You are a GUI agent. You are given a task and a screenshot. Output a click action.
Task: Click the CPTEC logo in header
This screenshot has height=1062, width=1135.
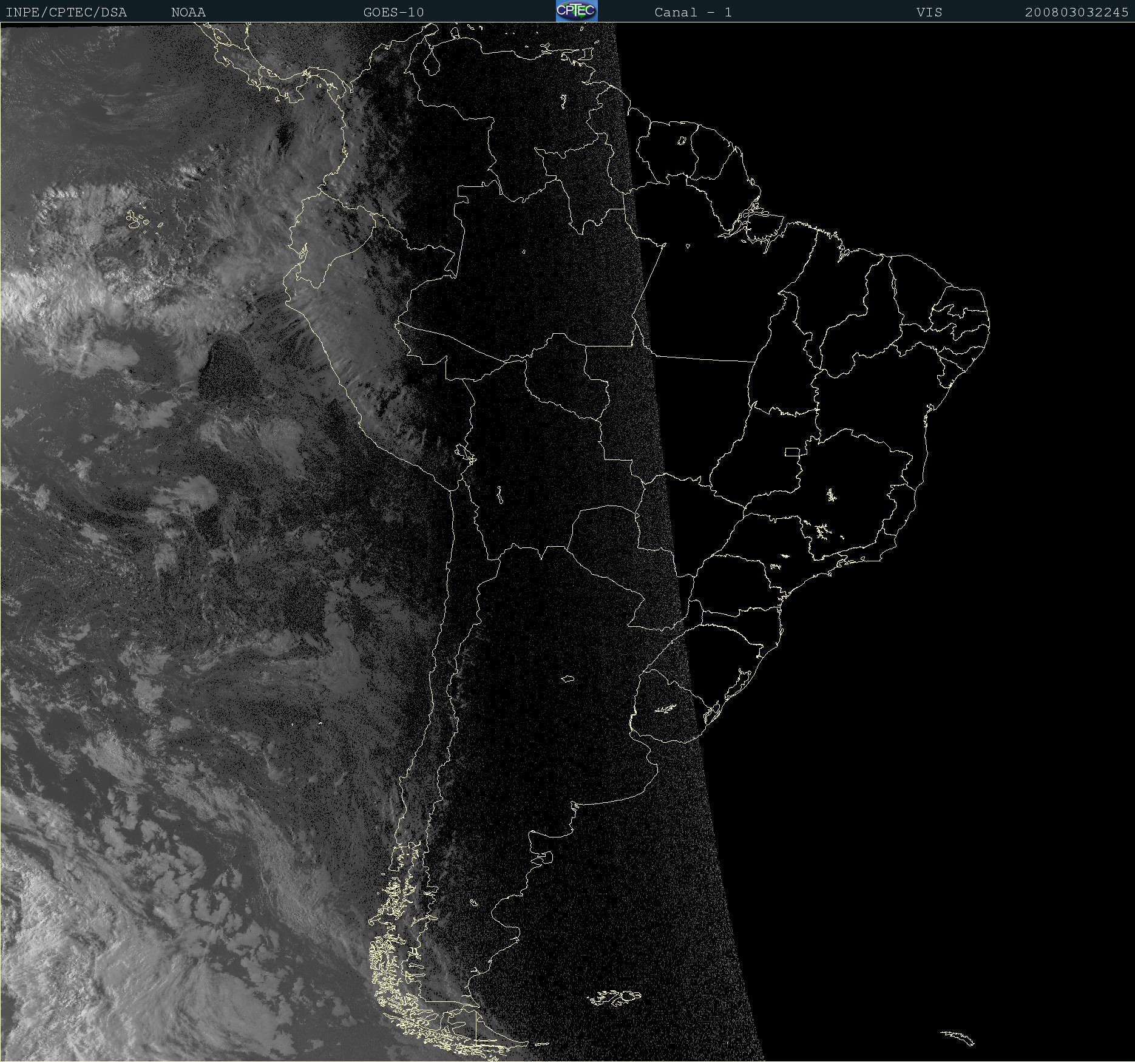coord(577,11)
